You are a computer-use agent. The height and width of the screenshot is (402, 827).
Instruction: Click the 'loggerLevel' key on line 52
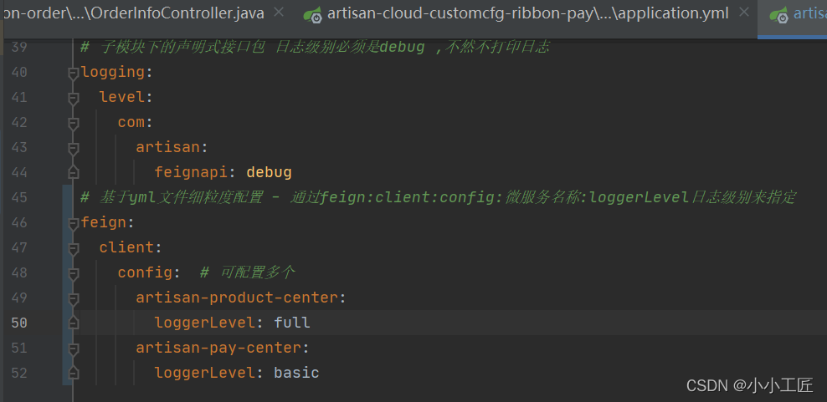204,373
